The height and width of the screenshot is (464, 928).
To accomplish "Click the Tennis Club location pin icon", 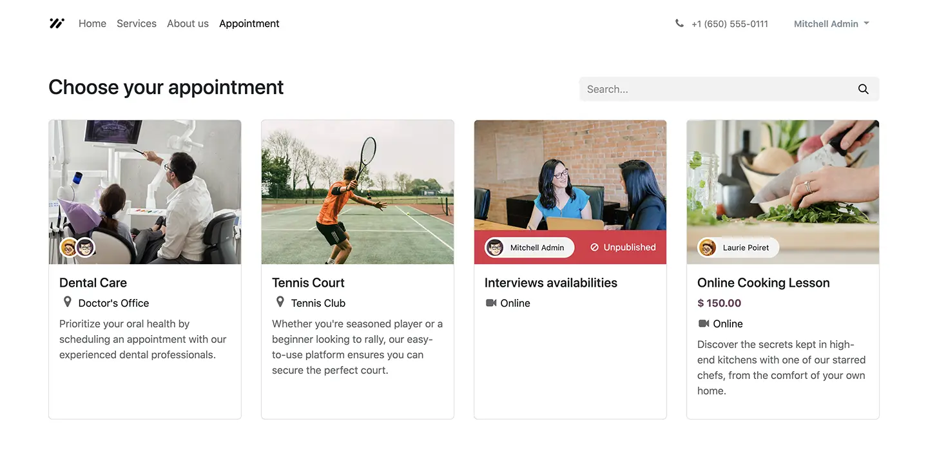I will point(280,301).
